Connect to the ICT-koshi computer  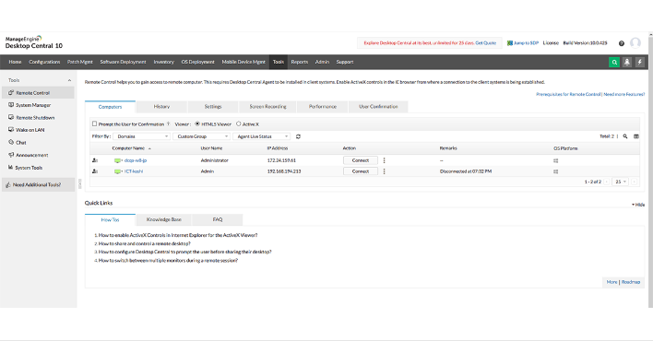[361, 171]
